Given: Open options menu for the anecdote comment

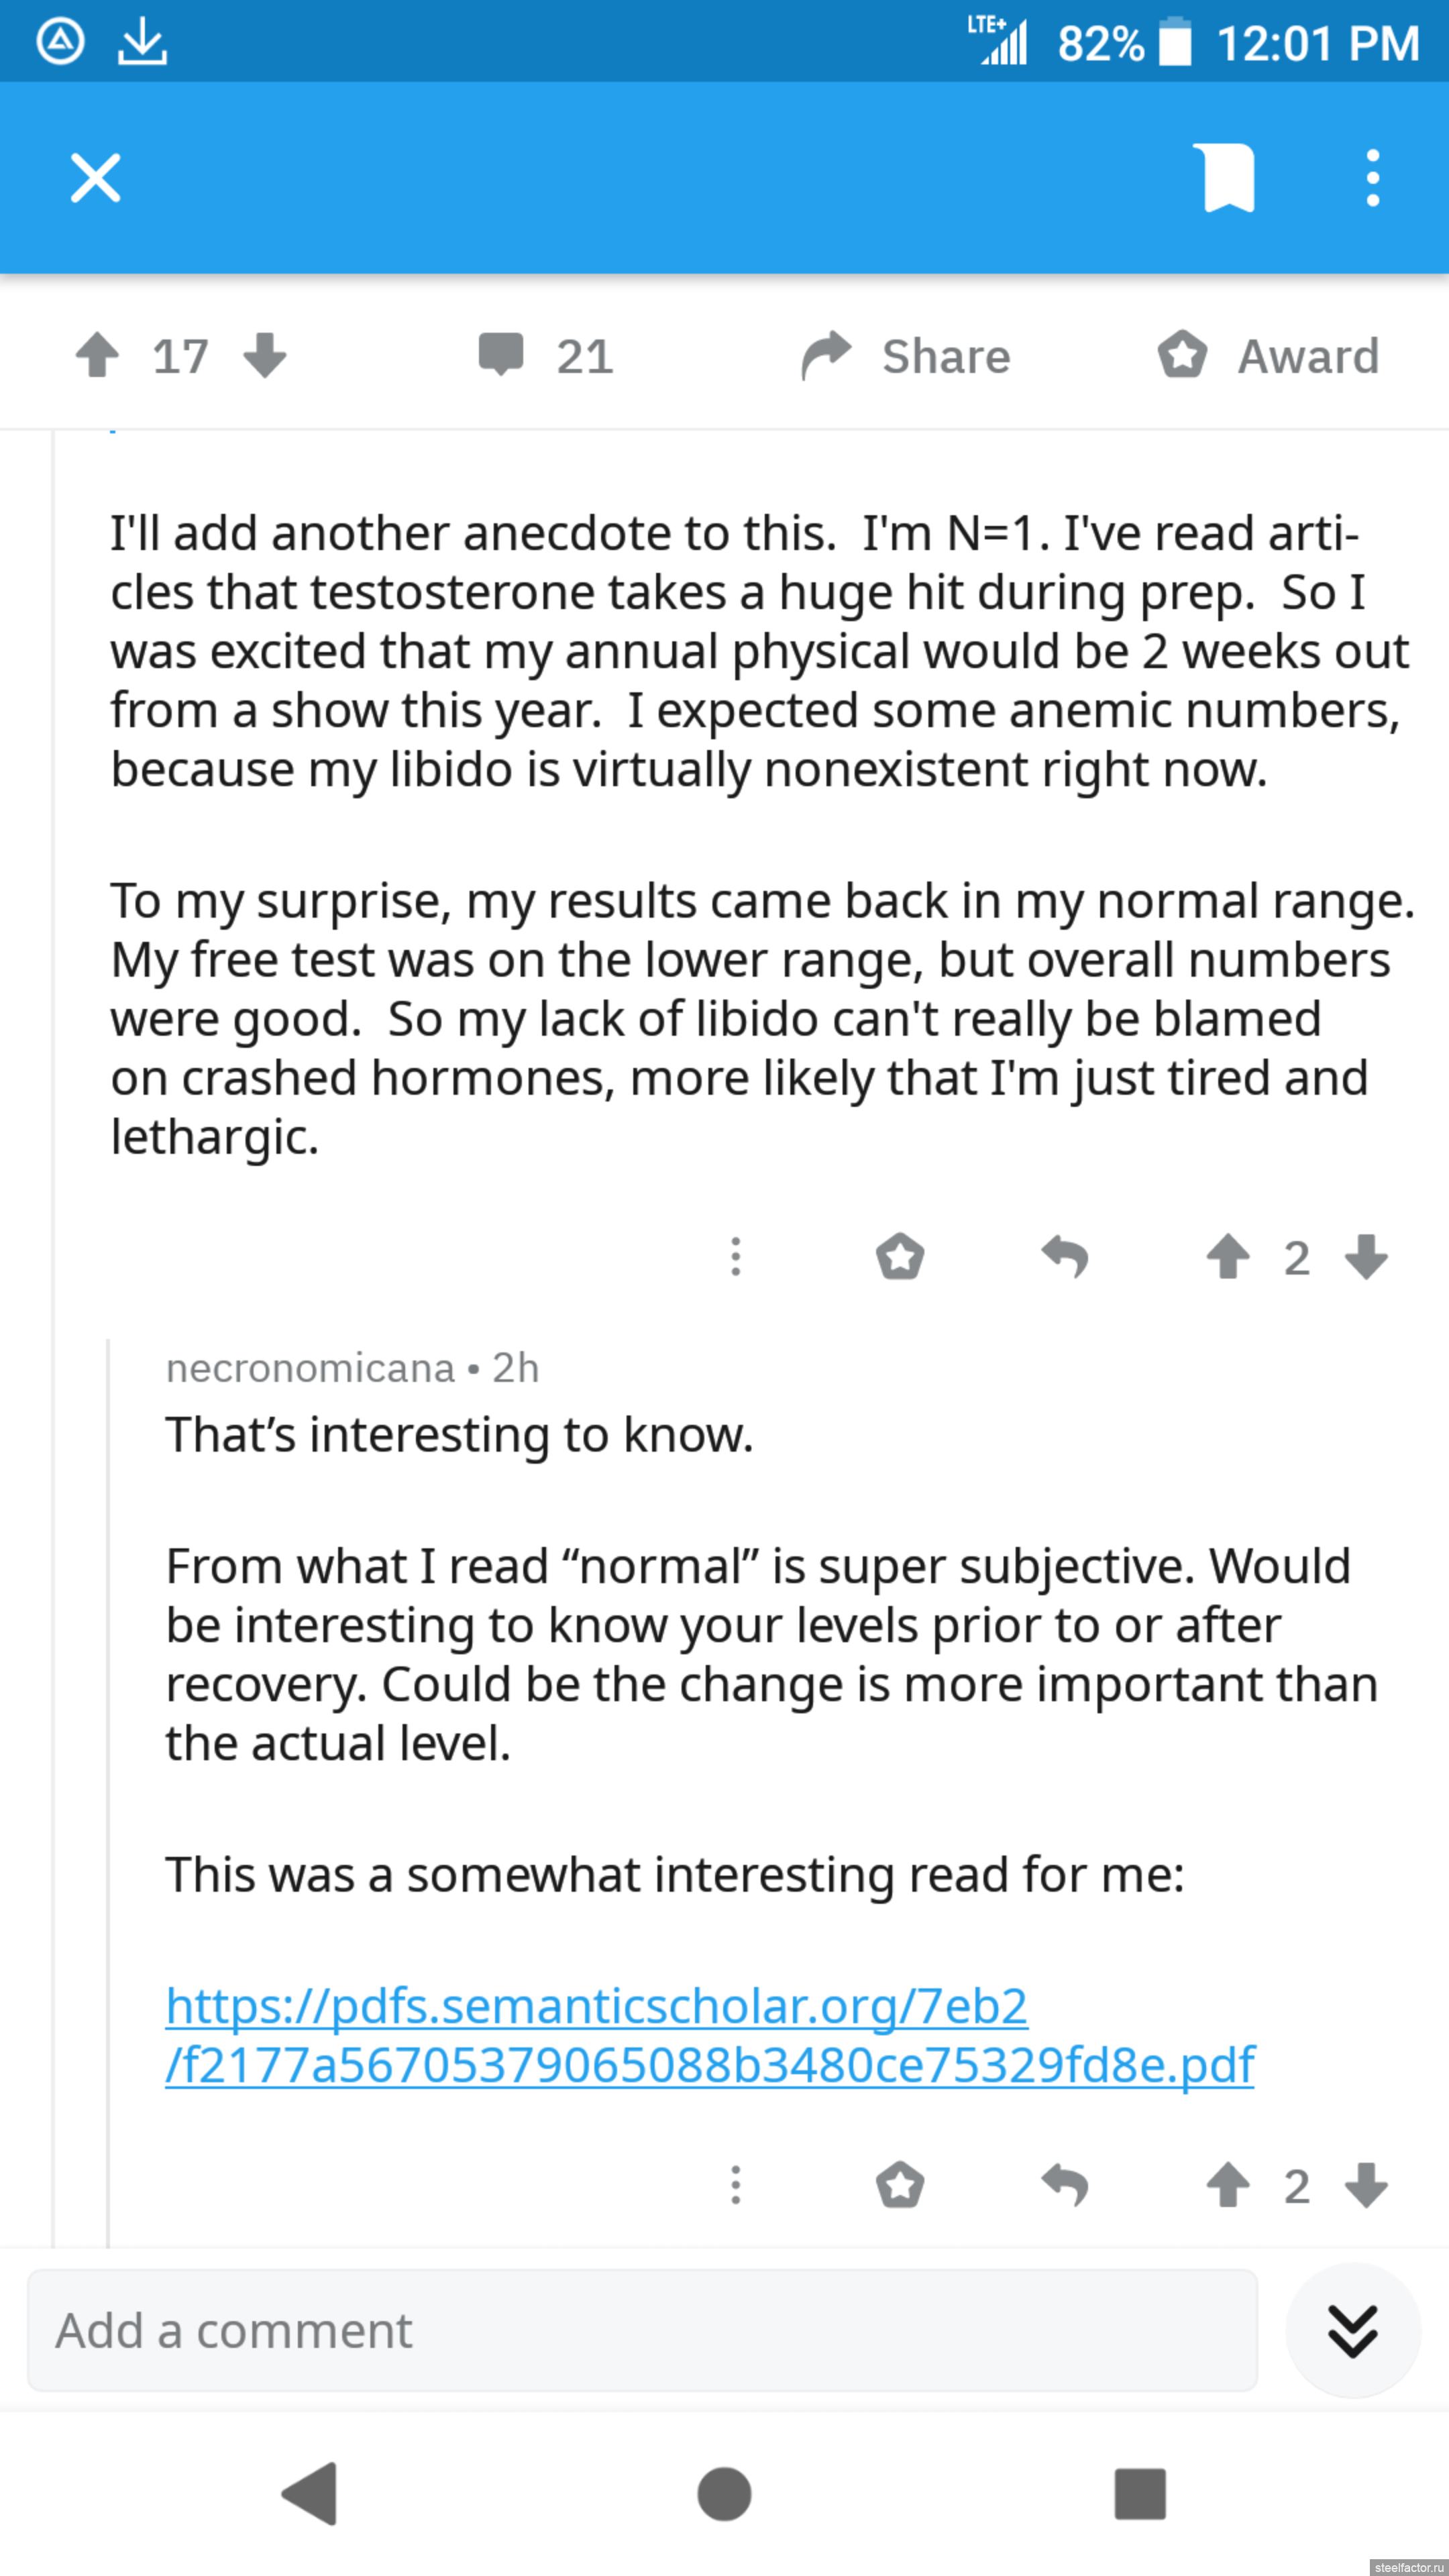Looking at the screenshot, I should (x=736, y=1257).
